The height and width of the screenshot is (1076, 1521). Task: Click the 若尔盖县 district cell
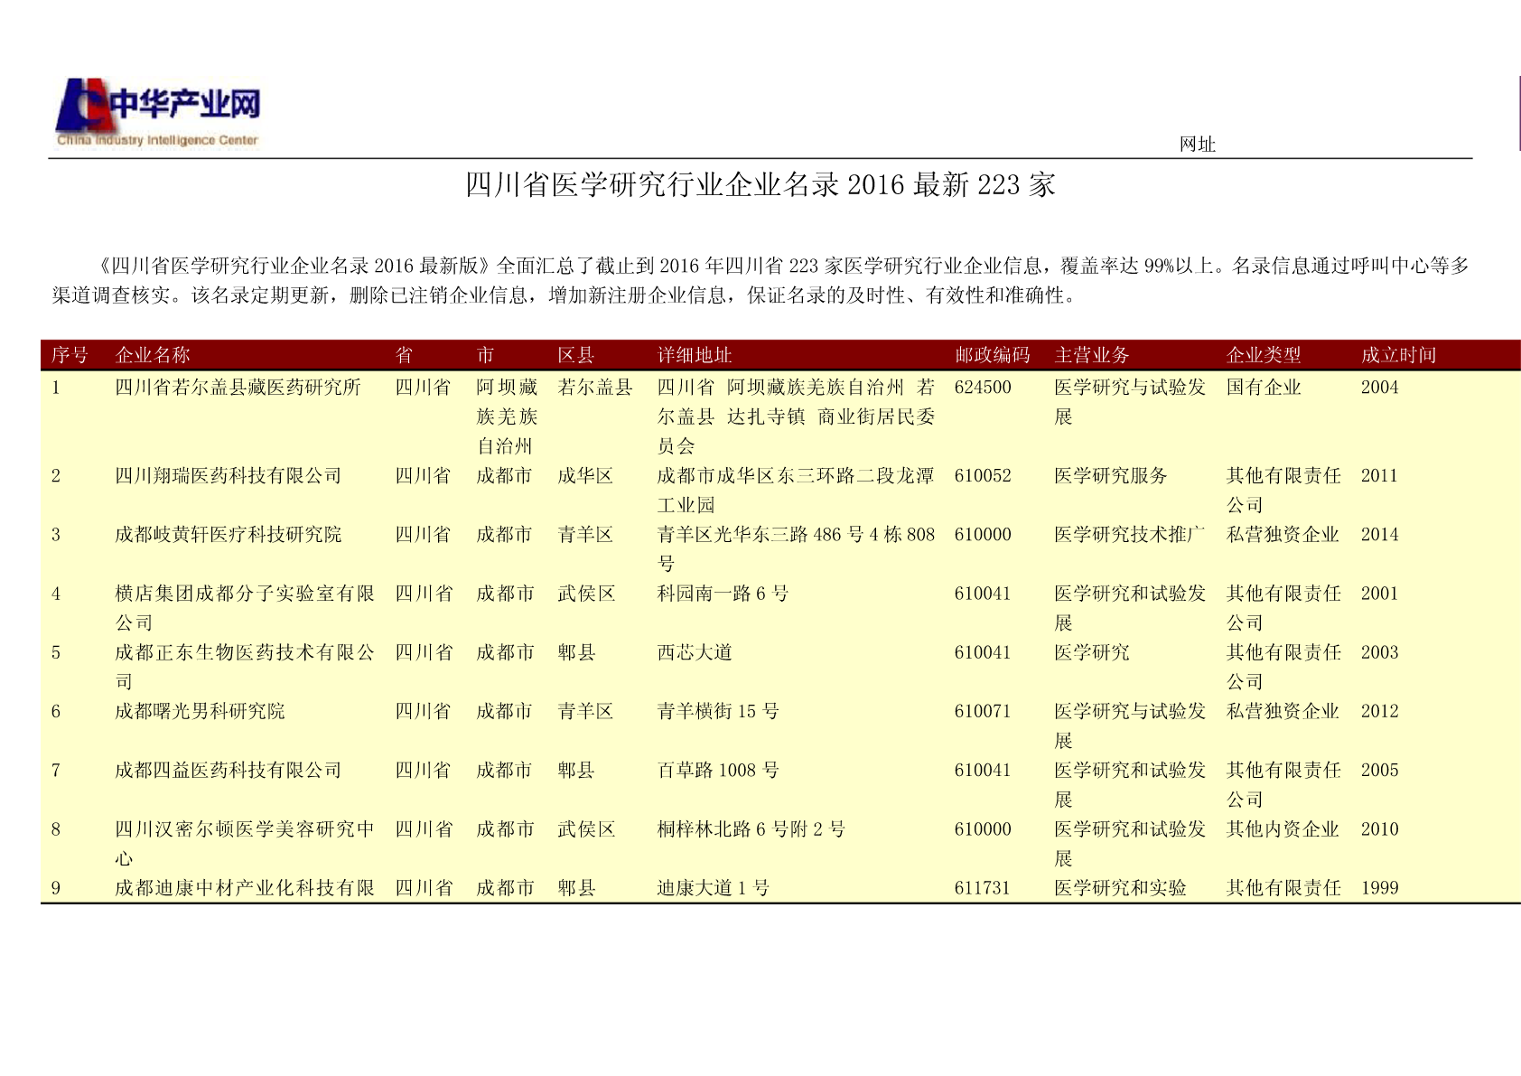pyautogui.click(x=595, y=388)
